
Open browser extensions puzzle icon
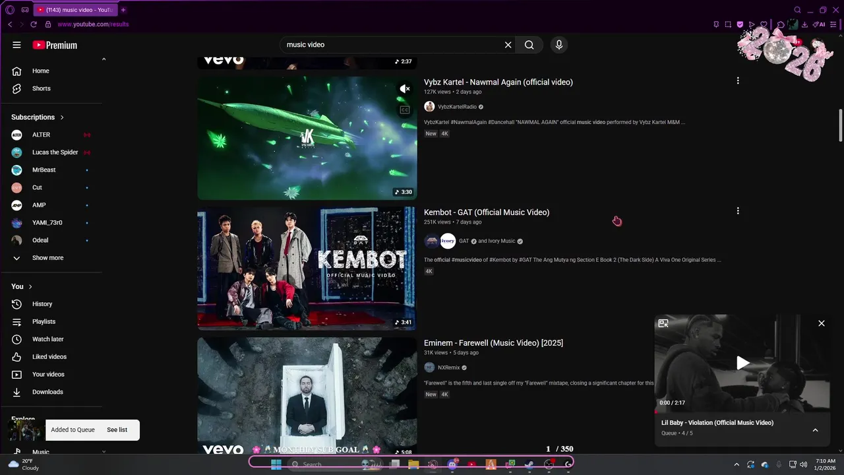pos(781,24)
